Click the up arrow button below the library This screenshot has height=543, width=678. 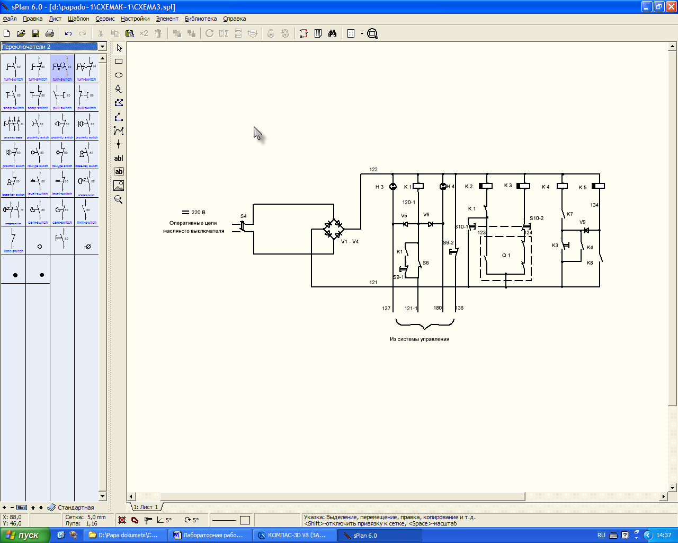33,507
